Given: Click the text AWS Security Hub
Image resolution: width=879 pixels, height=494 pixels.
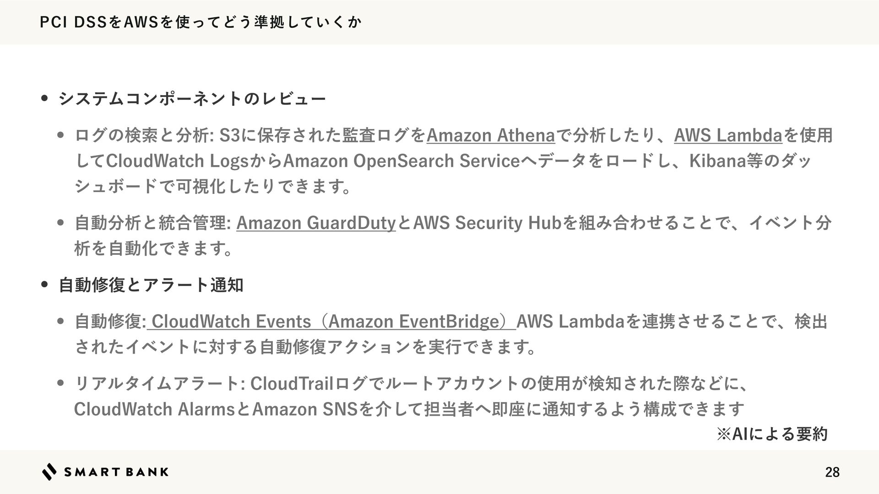Looking at the screenshot, I should [487, 223].
